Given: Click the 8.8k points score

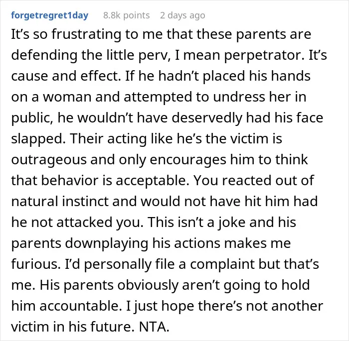Looking at the screenshot, I should [127, 15].
